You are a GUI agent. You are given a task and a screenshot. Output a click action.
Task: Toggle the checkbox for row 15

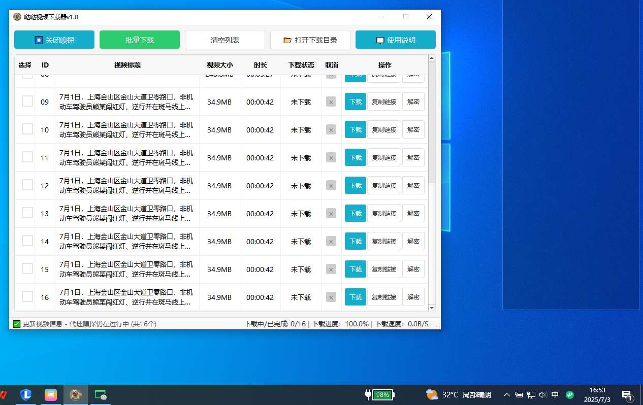tap(27, 268)
